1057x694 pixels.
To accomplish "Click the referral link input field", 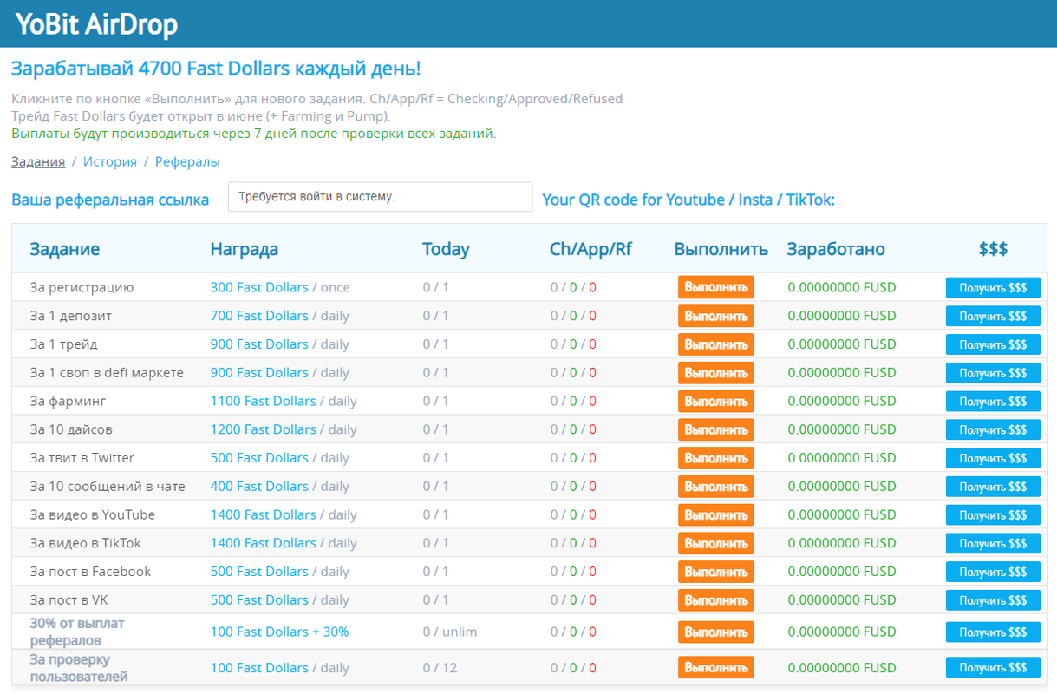I will point(380,197).
